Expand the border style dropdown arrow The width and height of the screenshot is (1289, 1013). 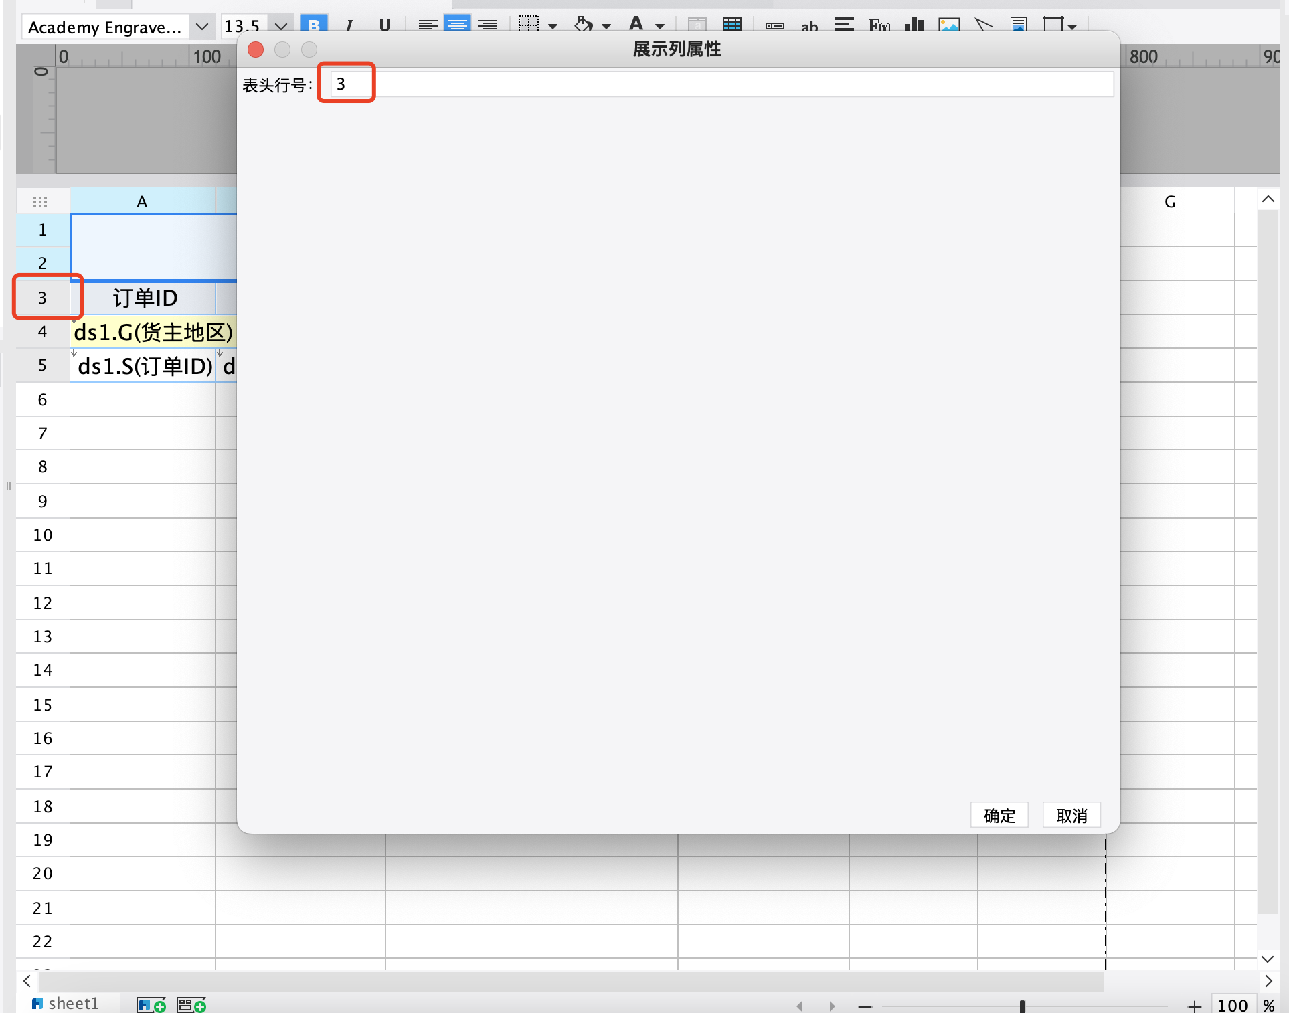pos(553,27)
